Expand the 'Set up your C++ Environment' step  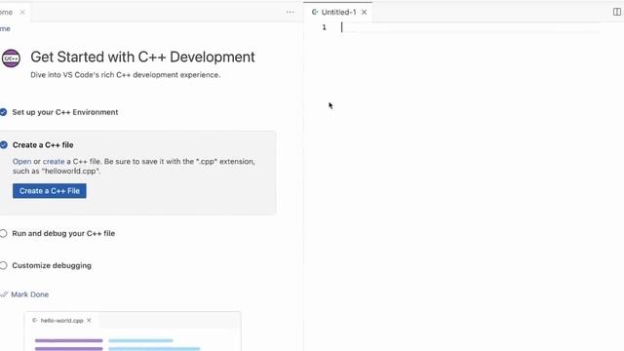(65, 112)
